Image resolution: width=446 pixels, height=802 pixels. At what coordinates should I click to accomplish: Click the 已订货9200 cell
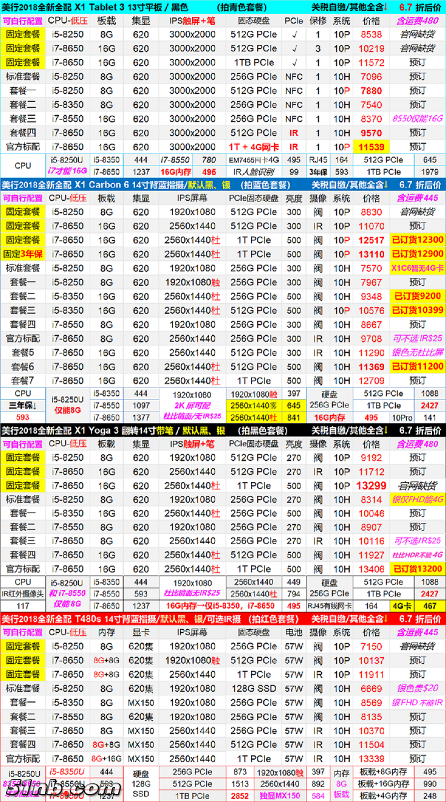pos(418,296)
